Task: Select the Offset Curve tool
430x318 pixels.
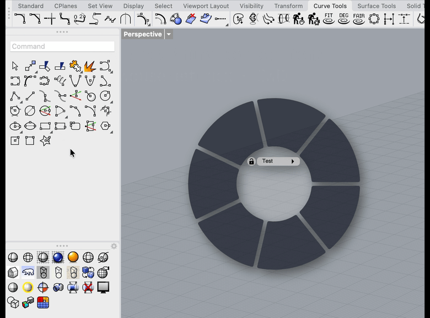Action: [160, 19]
